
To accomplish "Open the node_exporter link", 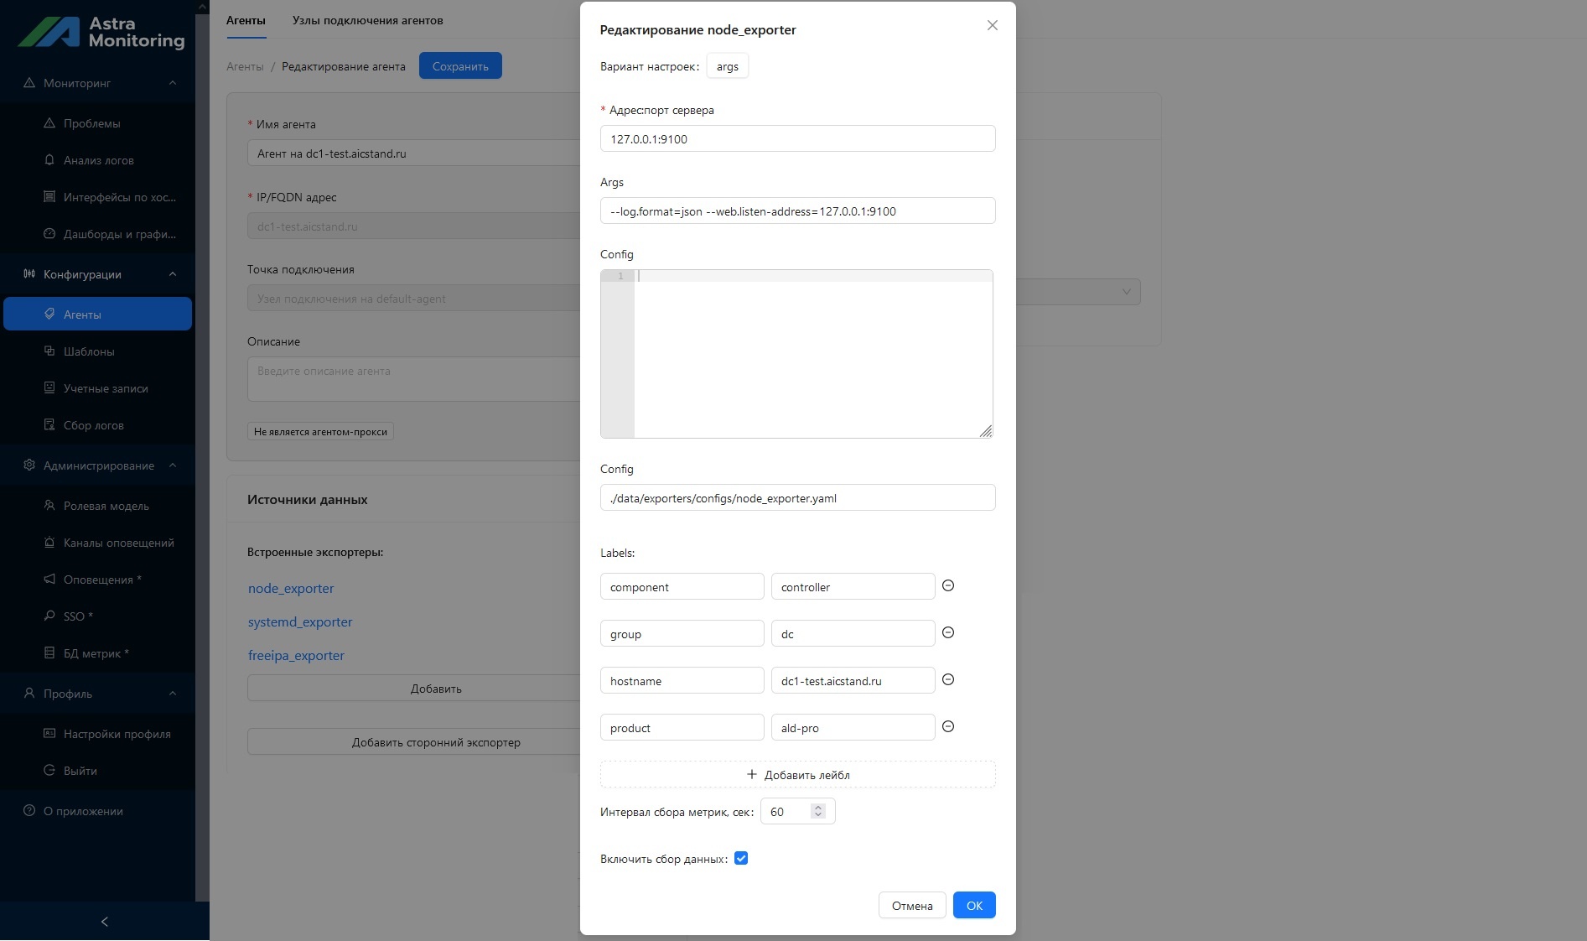I will coord(291,588).
